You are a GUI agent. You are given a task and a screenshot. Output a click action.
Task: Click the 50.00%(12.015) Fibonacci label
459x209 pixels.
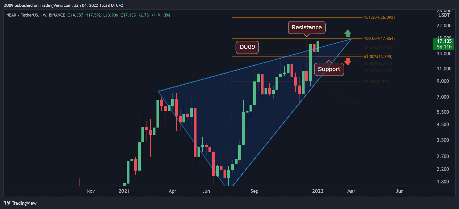(x=378, y=63)
